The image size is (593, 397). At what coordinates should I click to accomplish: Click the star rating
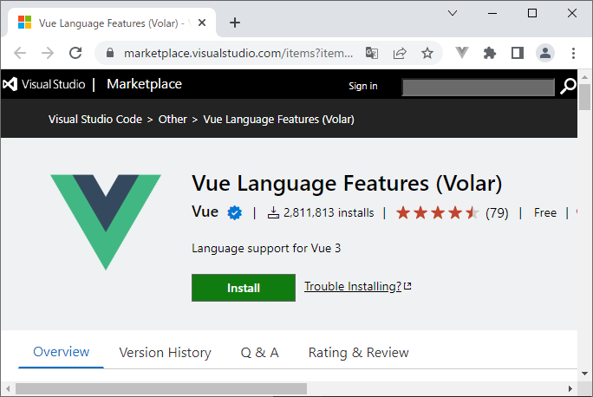click(x=437, y=213)
